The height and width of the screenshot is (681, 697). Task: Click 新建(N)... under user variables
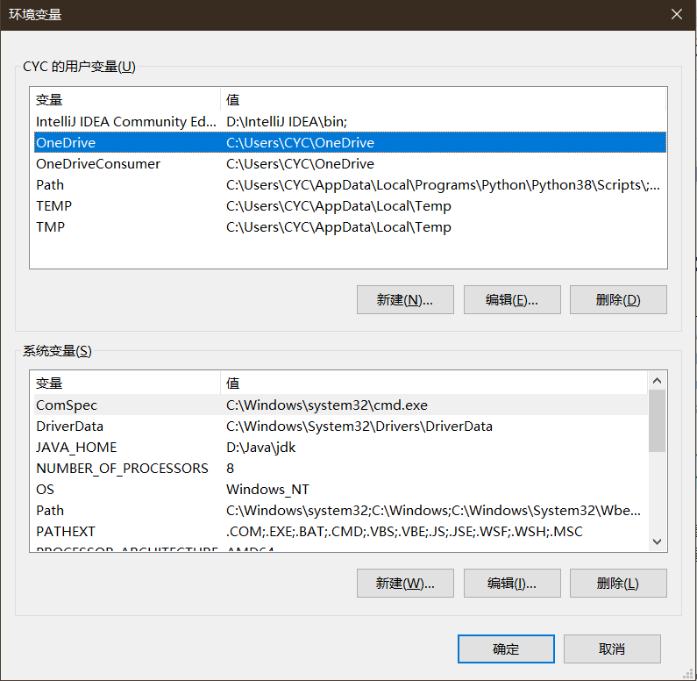coord(405,300)
